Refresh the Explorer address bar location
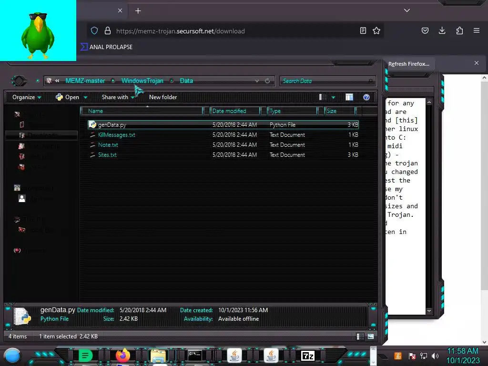488x366 pixels. (267, 81)
